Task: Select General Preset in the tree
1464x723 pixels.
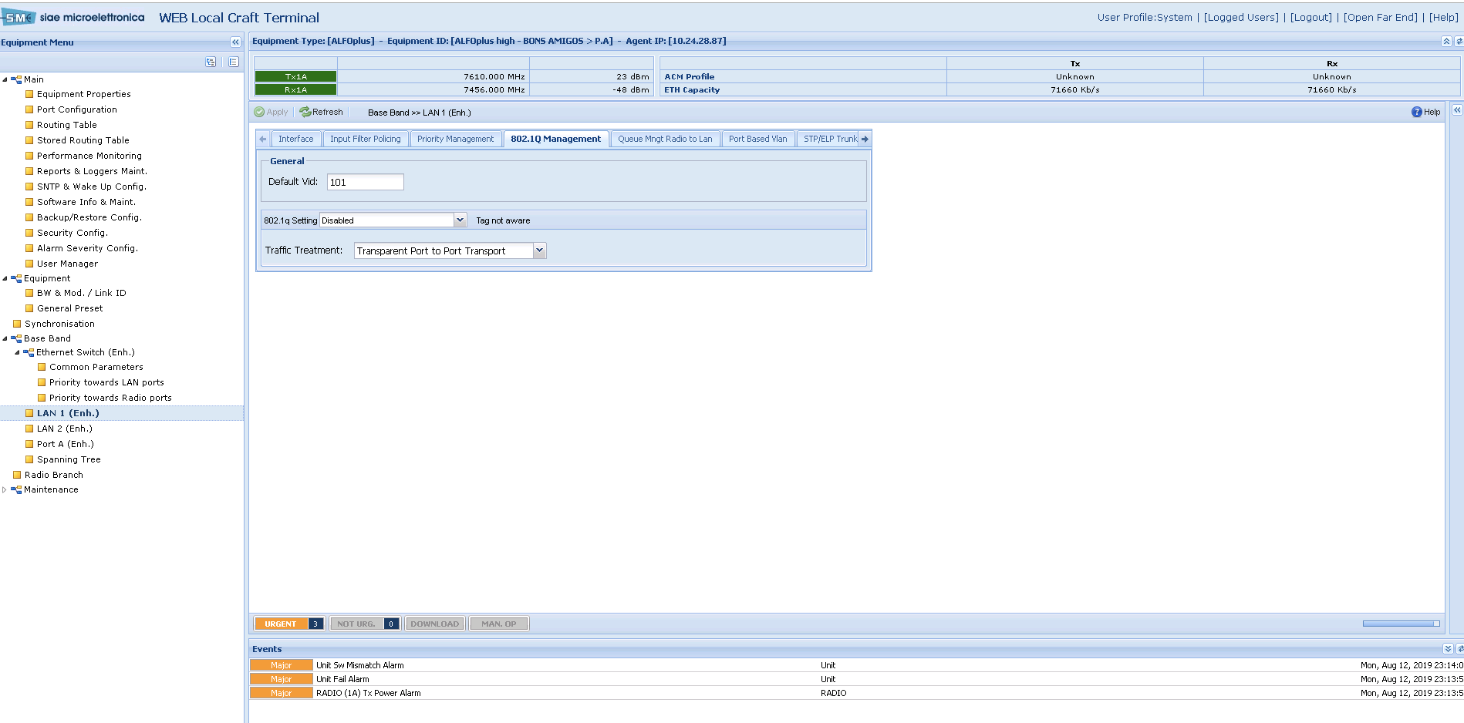Action: pyautogui.click(x=70, y=308)
